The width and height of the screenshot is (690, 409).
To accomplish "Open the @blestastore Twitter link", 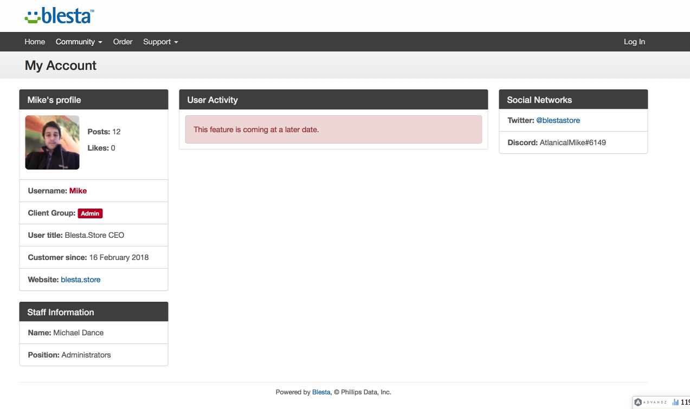I will click(x=558, y=120).
